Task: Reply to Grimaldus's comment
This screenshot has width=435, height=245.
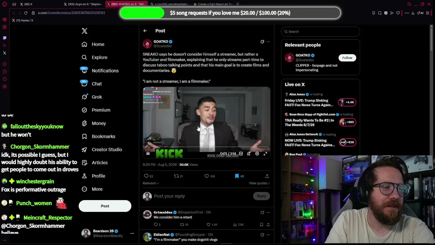Action: (x=156, y=225)
